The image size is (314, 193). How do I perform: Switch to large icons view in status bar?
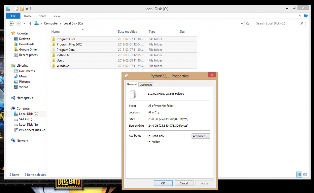[x=305, y=174]
